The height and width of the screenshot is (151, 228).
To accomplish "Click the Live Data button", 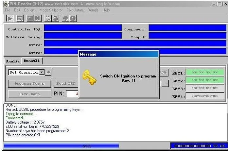I will tap(30, 94).
